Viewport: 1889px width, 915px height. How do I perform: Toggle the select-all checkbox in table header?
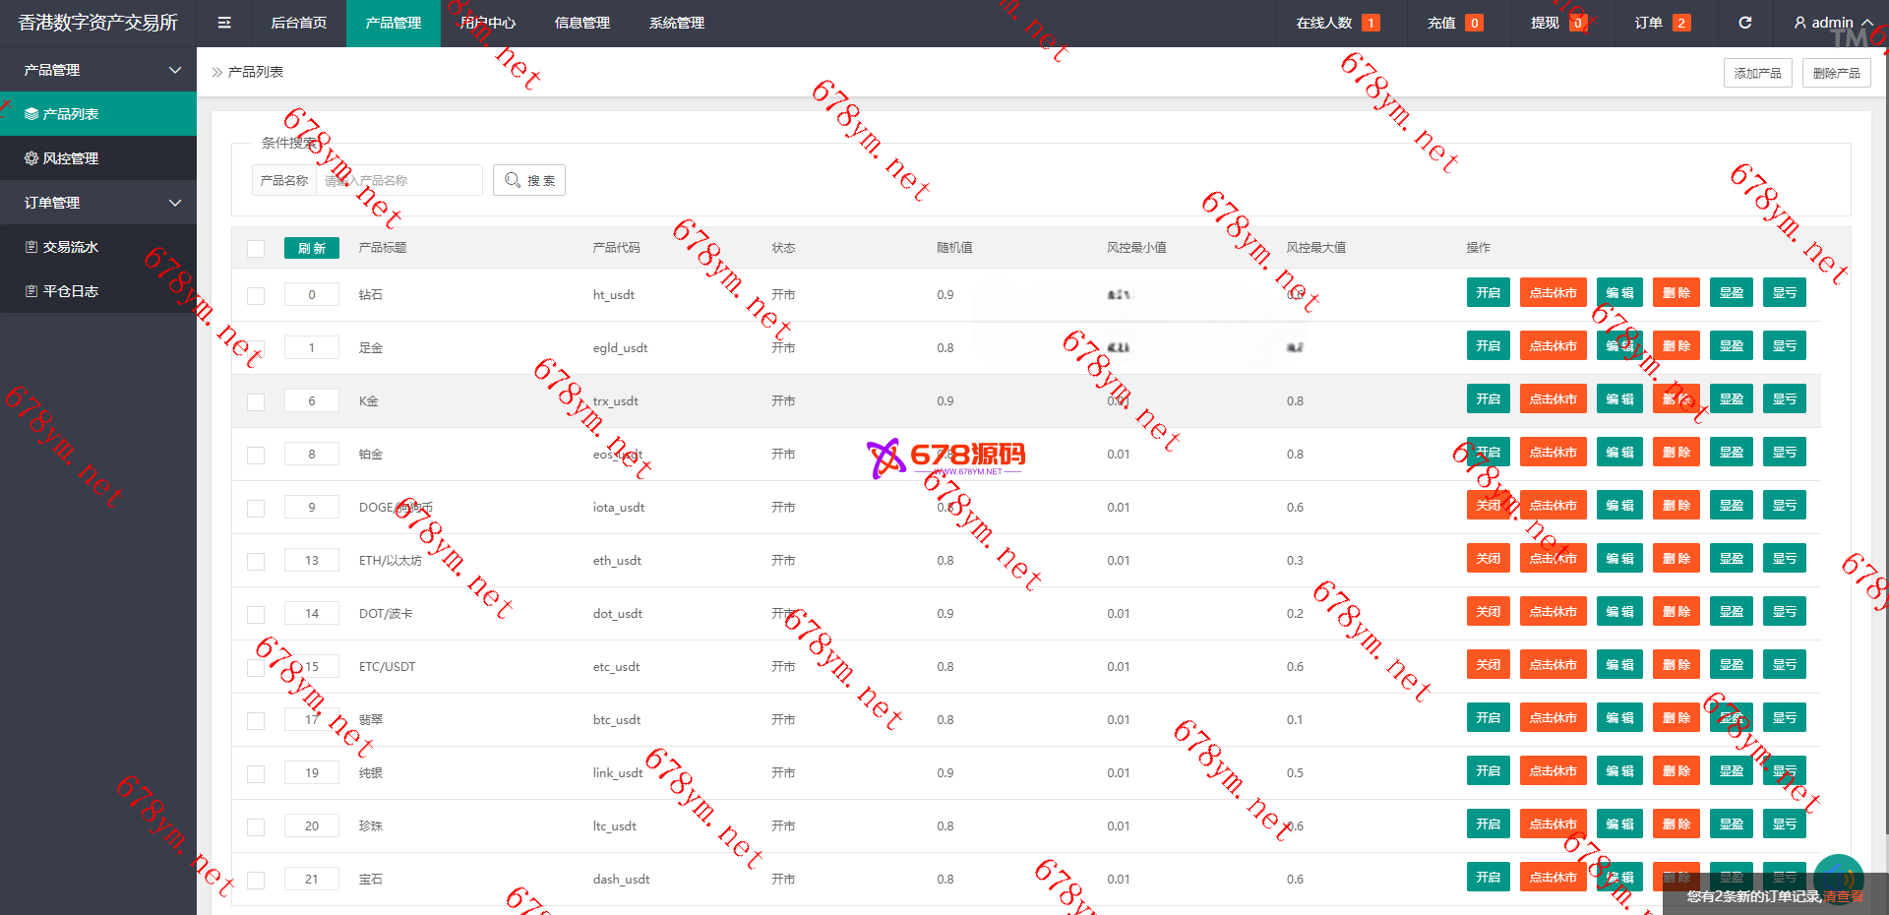[256, 248]
